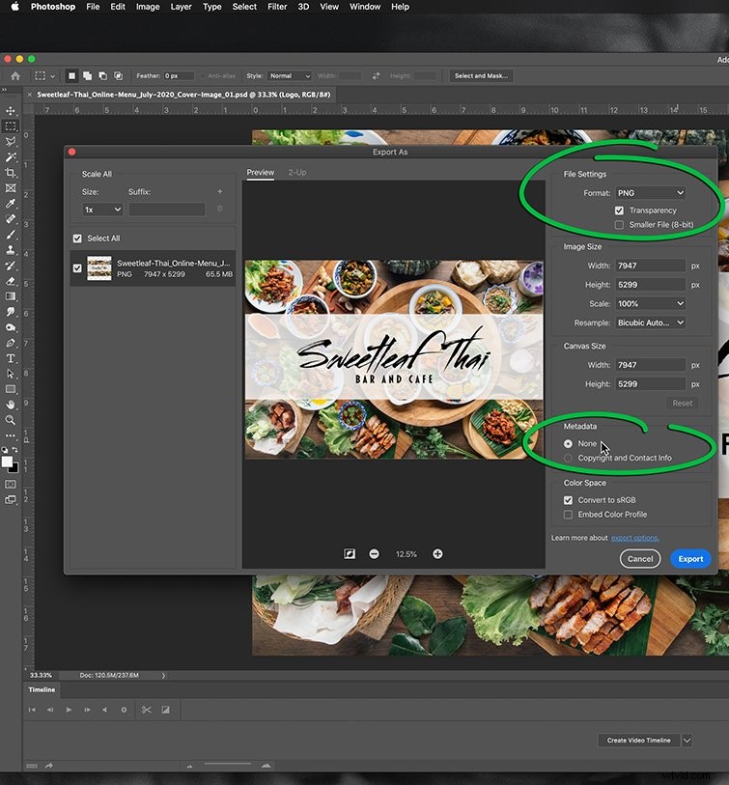This screenshot has width=729, height=785.
Task: Click the Reset canvas size button
Action: pyautogui.click(x=682, y=403)
